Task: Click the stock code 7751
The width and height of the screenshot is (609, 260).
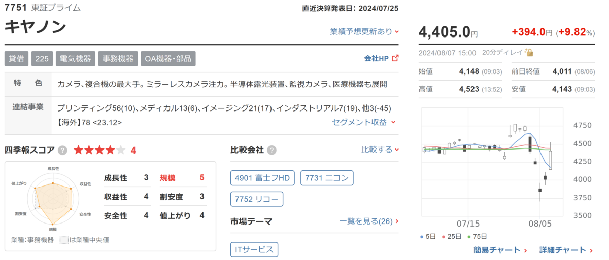Action: point(15,8)
